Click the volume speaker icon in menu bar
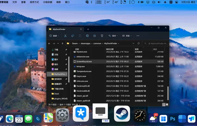Screen dimensions: 197x126 [x=159, y=2]
